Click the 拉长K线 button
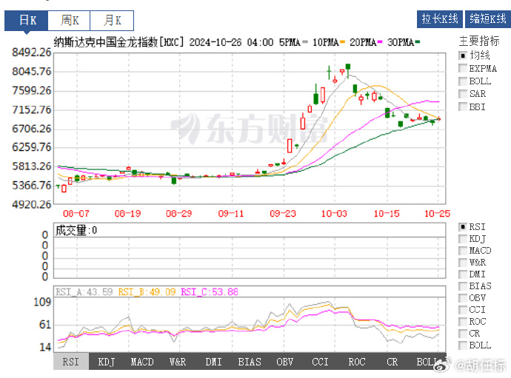 click(440, 19)
